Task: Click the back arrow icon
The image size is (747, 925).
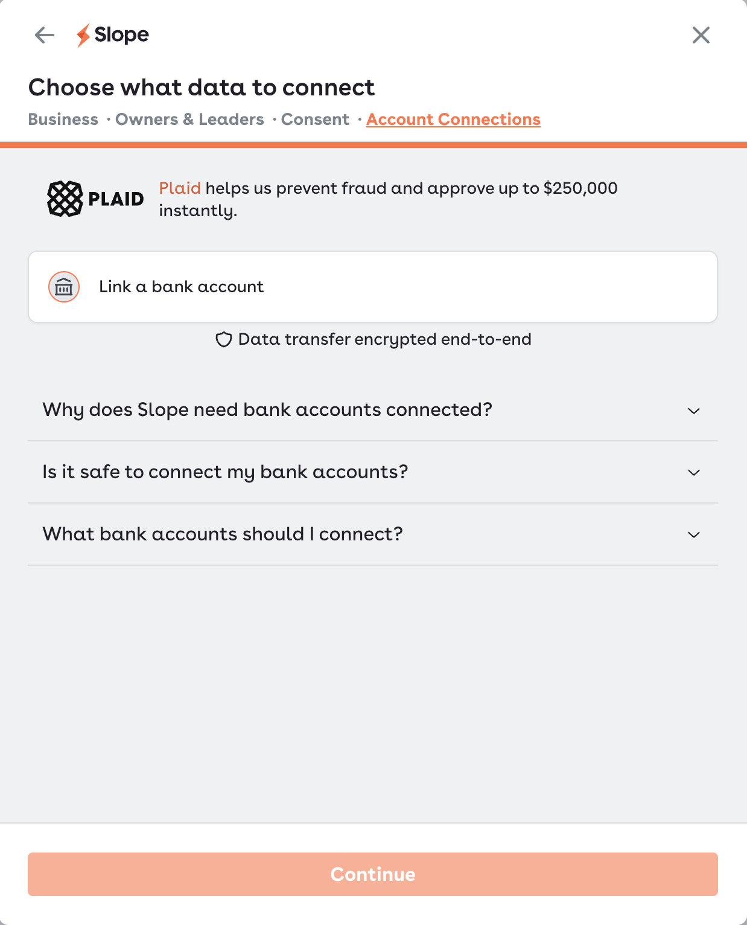Action: (x=45, y=35)
